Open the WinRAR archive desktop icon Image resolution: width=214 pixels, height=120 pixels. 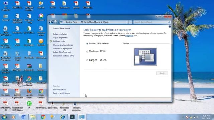tap(29, 67)
